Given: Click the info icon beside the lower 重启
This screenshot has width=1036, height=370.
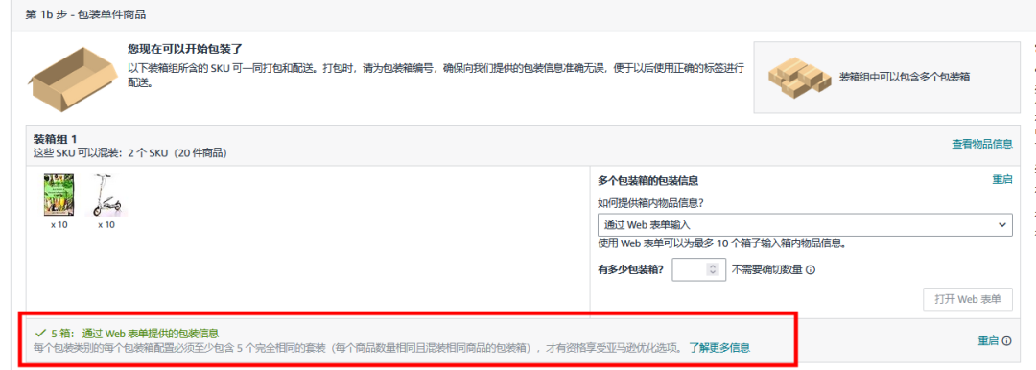Looking at the screenshot, I should [x=1007, y=341].
